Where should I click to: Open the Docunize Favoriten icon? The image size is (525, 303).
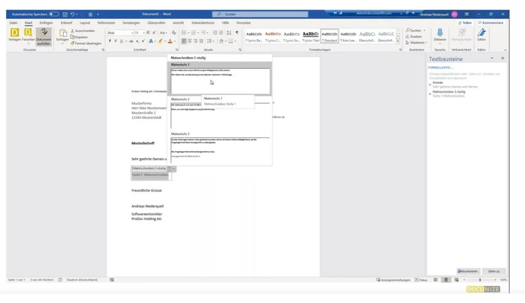28,33
